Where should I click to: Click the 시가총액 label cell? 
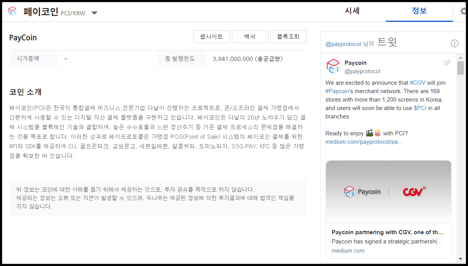(33, 59)
